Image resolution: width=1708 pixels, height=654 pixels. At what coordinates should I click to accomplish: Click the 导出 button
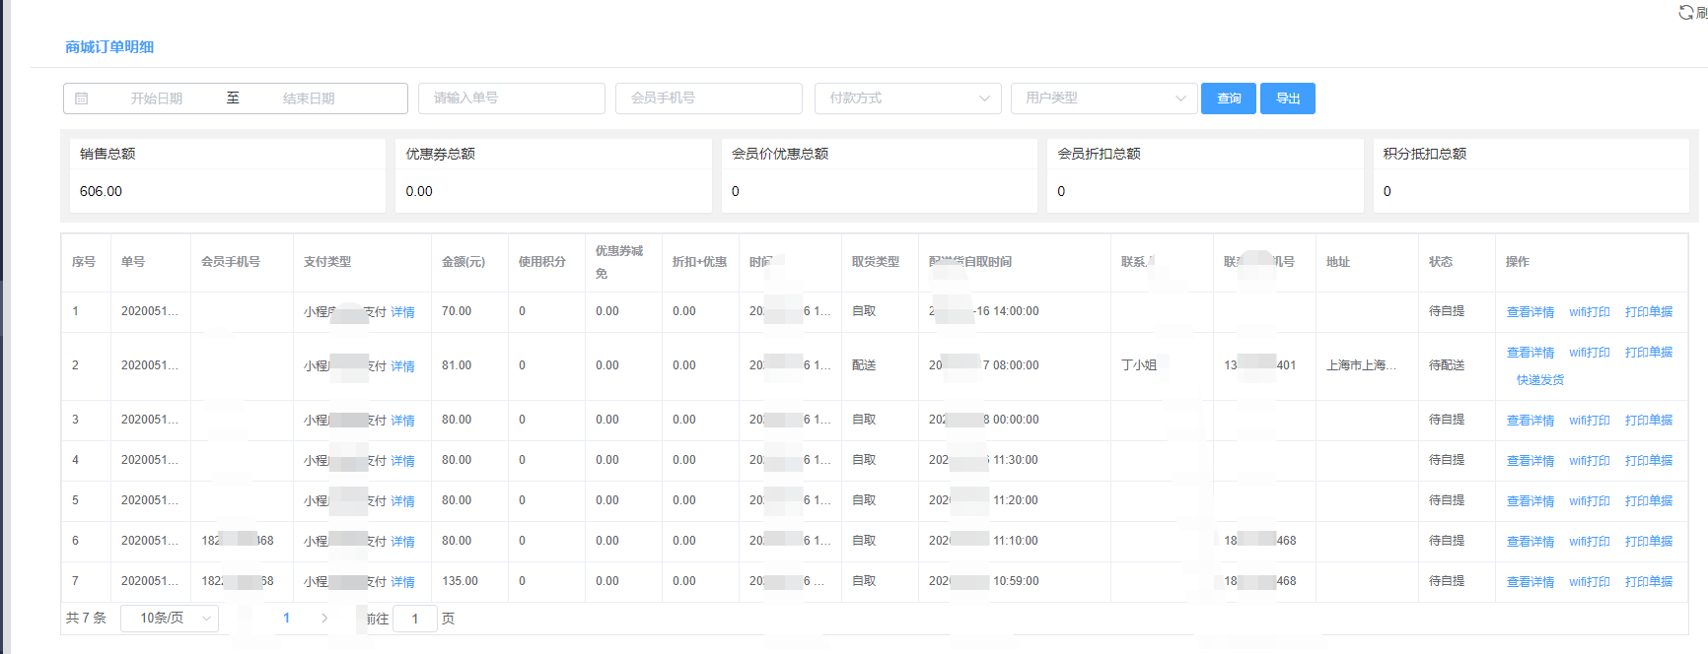pyautogui.click(x=1288, y=98)
